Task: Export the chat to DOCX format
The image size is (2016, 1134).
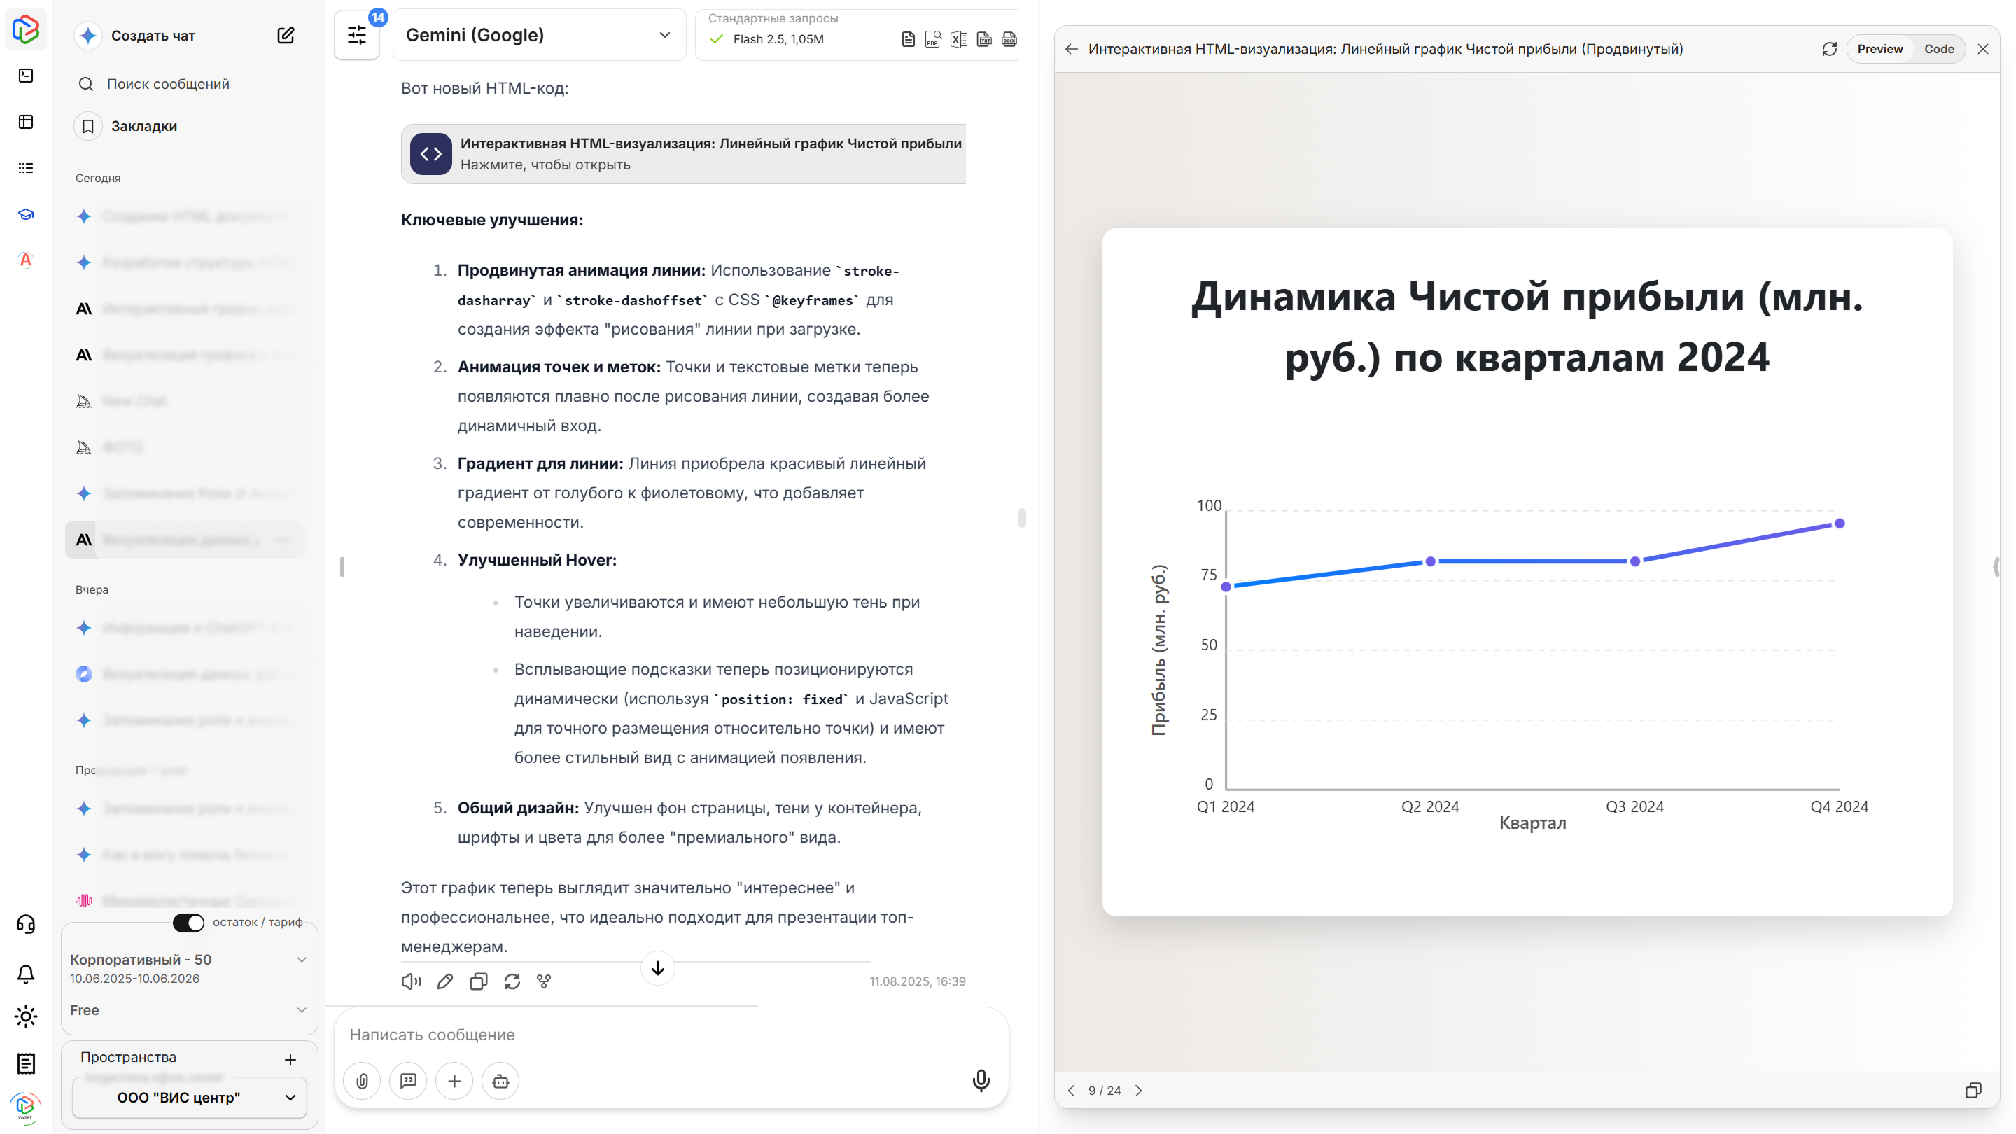Action: coord(1009,39)
